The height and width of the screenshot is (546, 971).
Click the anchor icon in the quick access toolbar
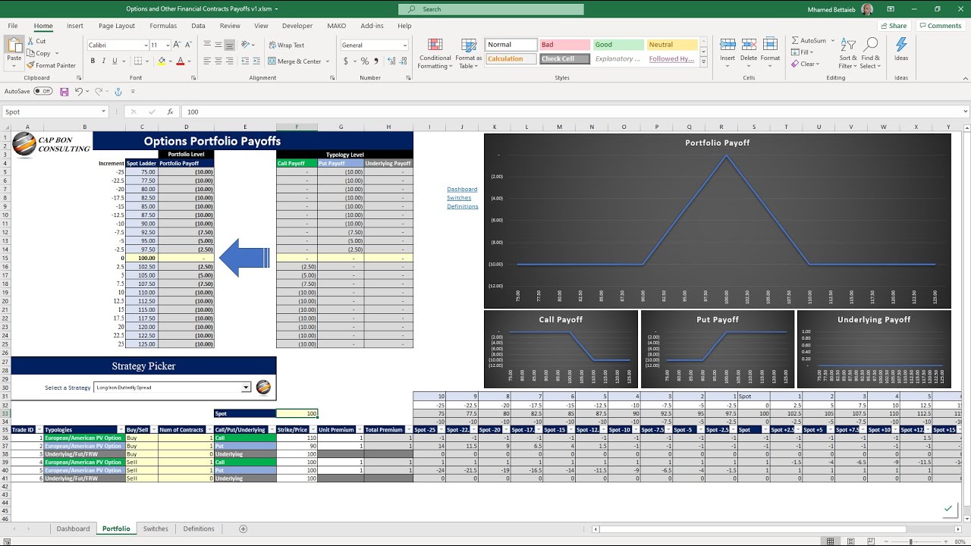(118, 92)
